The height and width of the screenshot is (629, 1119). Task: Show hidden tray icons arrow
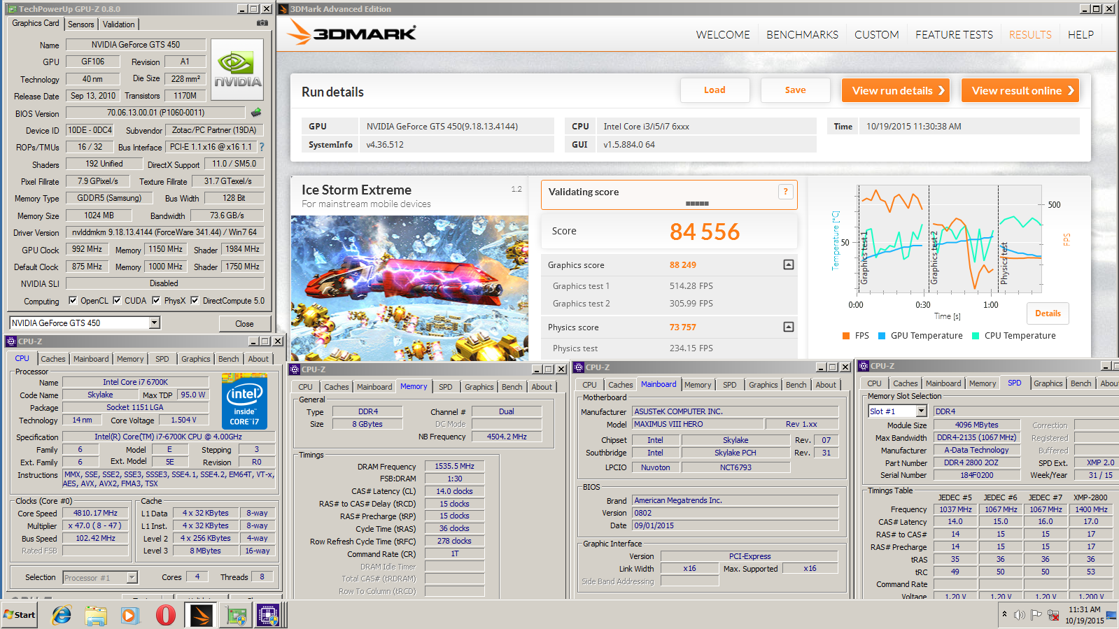click(1004, 614)
